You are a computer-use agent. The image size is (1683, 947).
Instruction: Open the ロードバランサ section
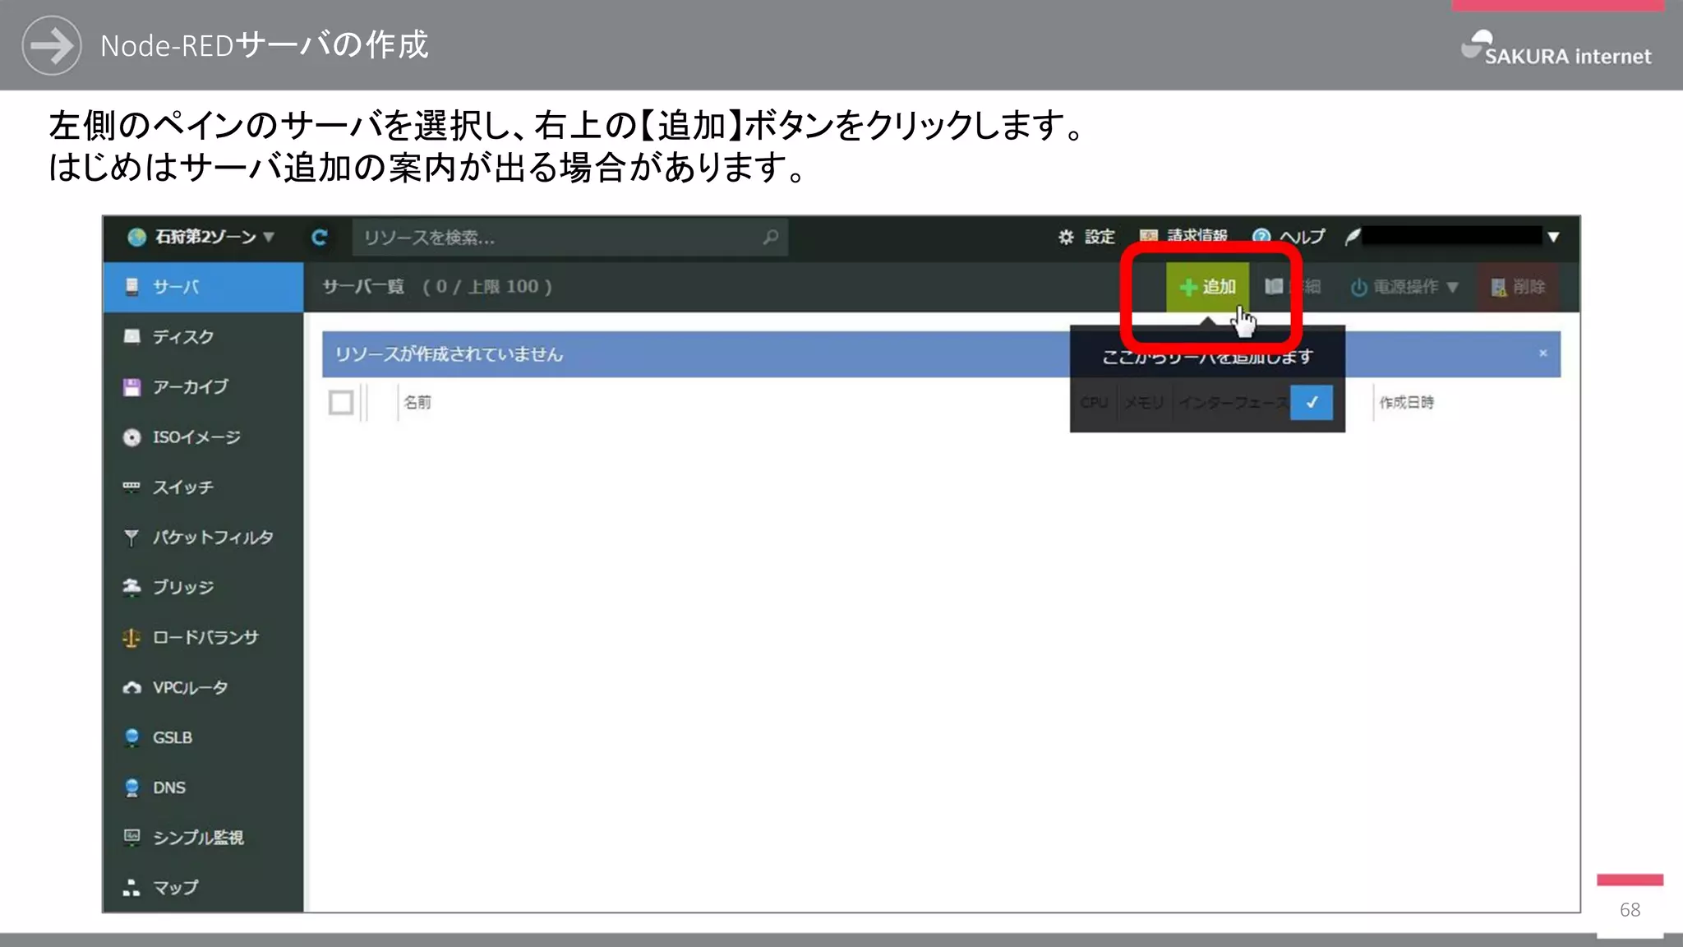[x=203, y=638]
